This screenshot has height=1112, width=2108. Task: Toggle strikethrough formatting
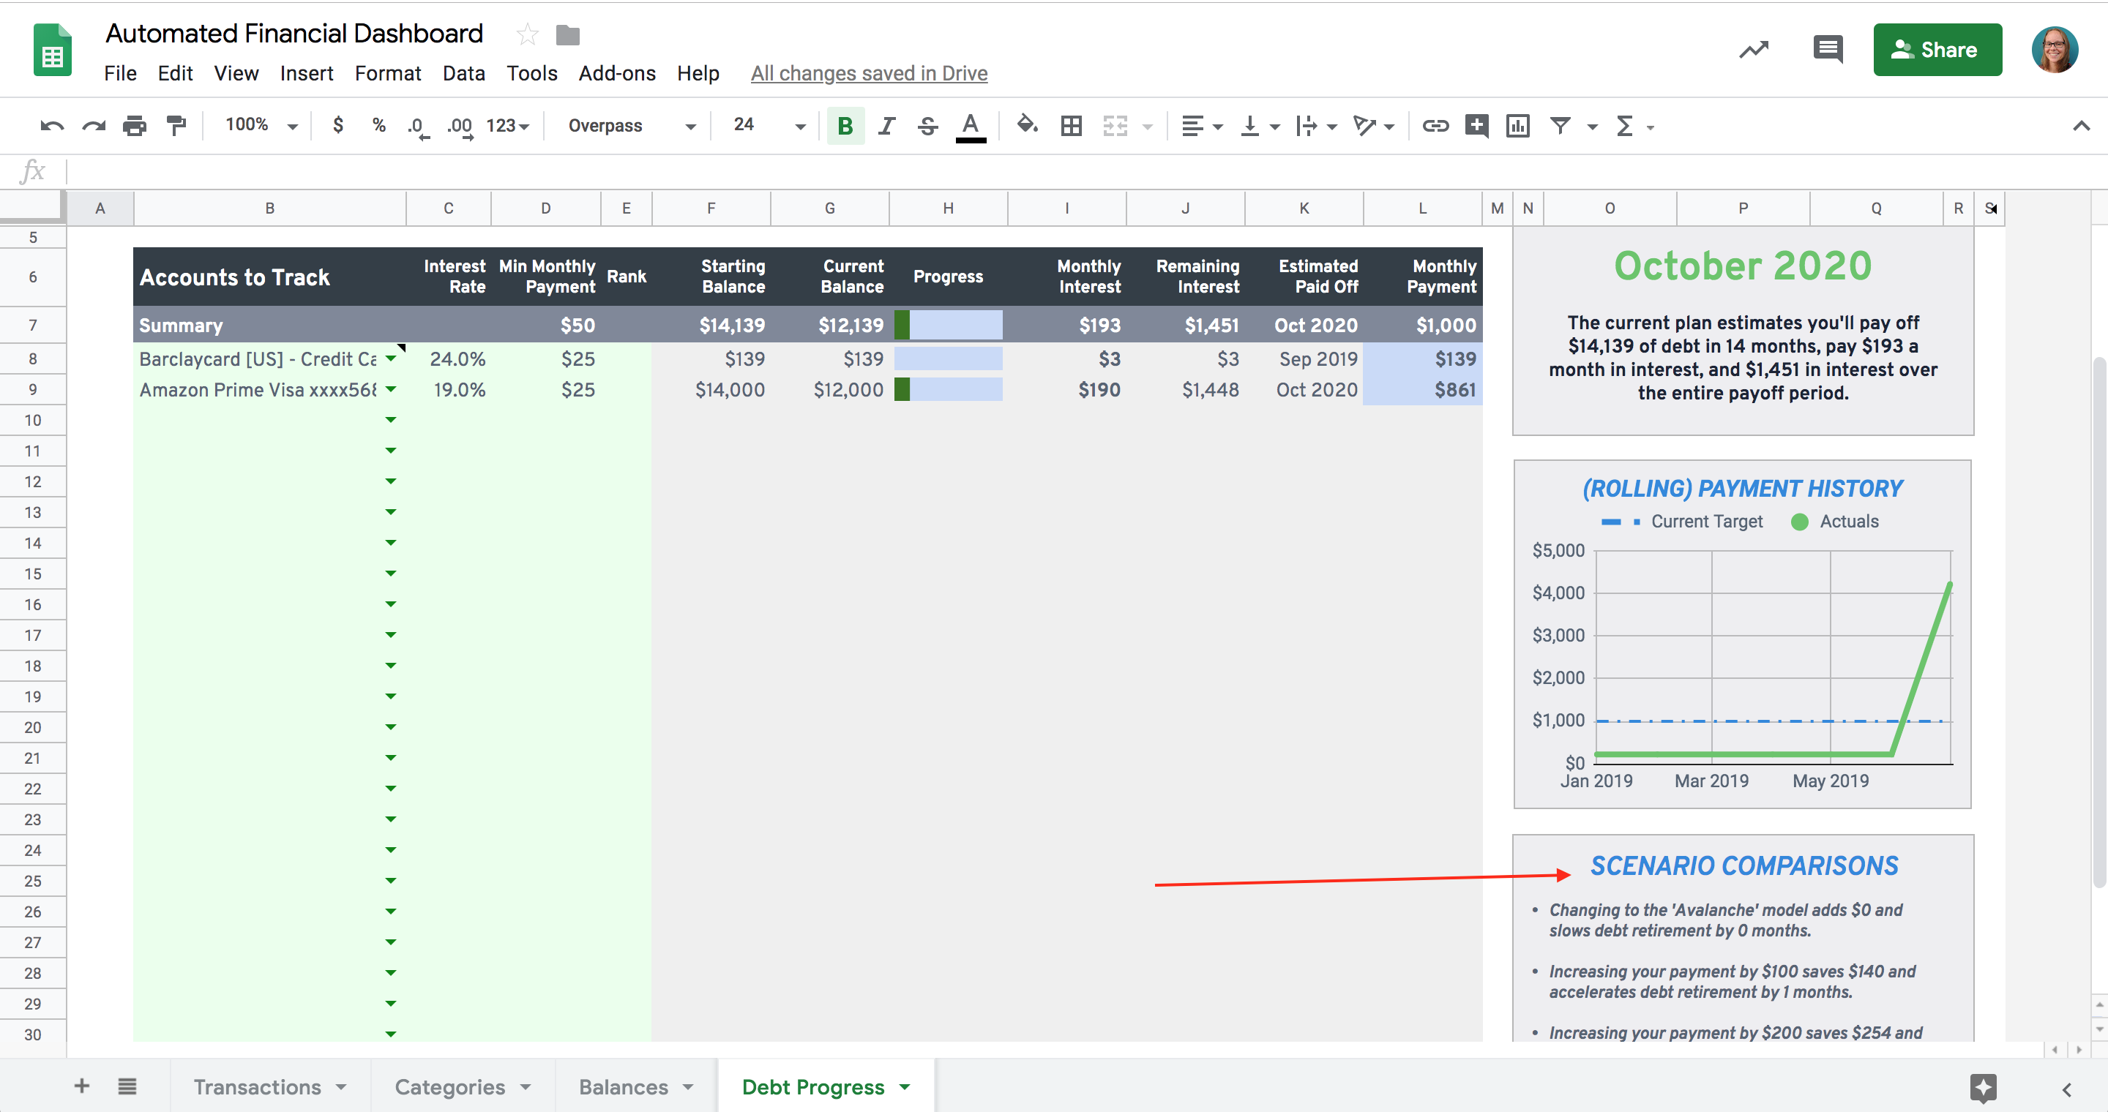[927, 126]
